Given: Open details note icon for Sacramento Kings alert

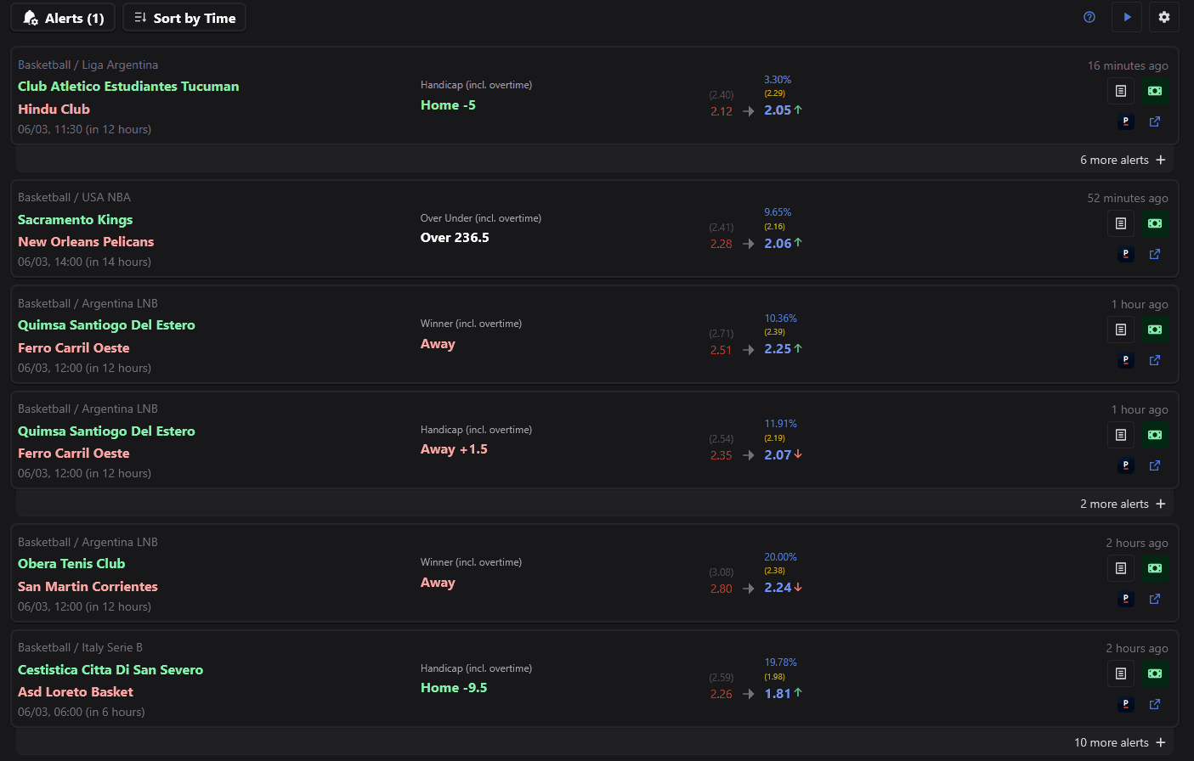Looking at the screenshot, I should 1121,223.
